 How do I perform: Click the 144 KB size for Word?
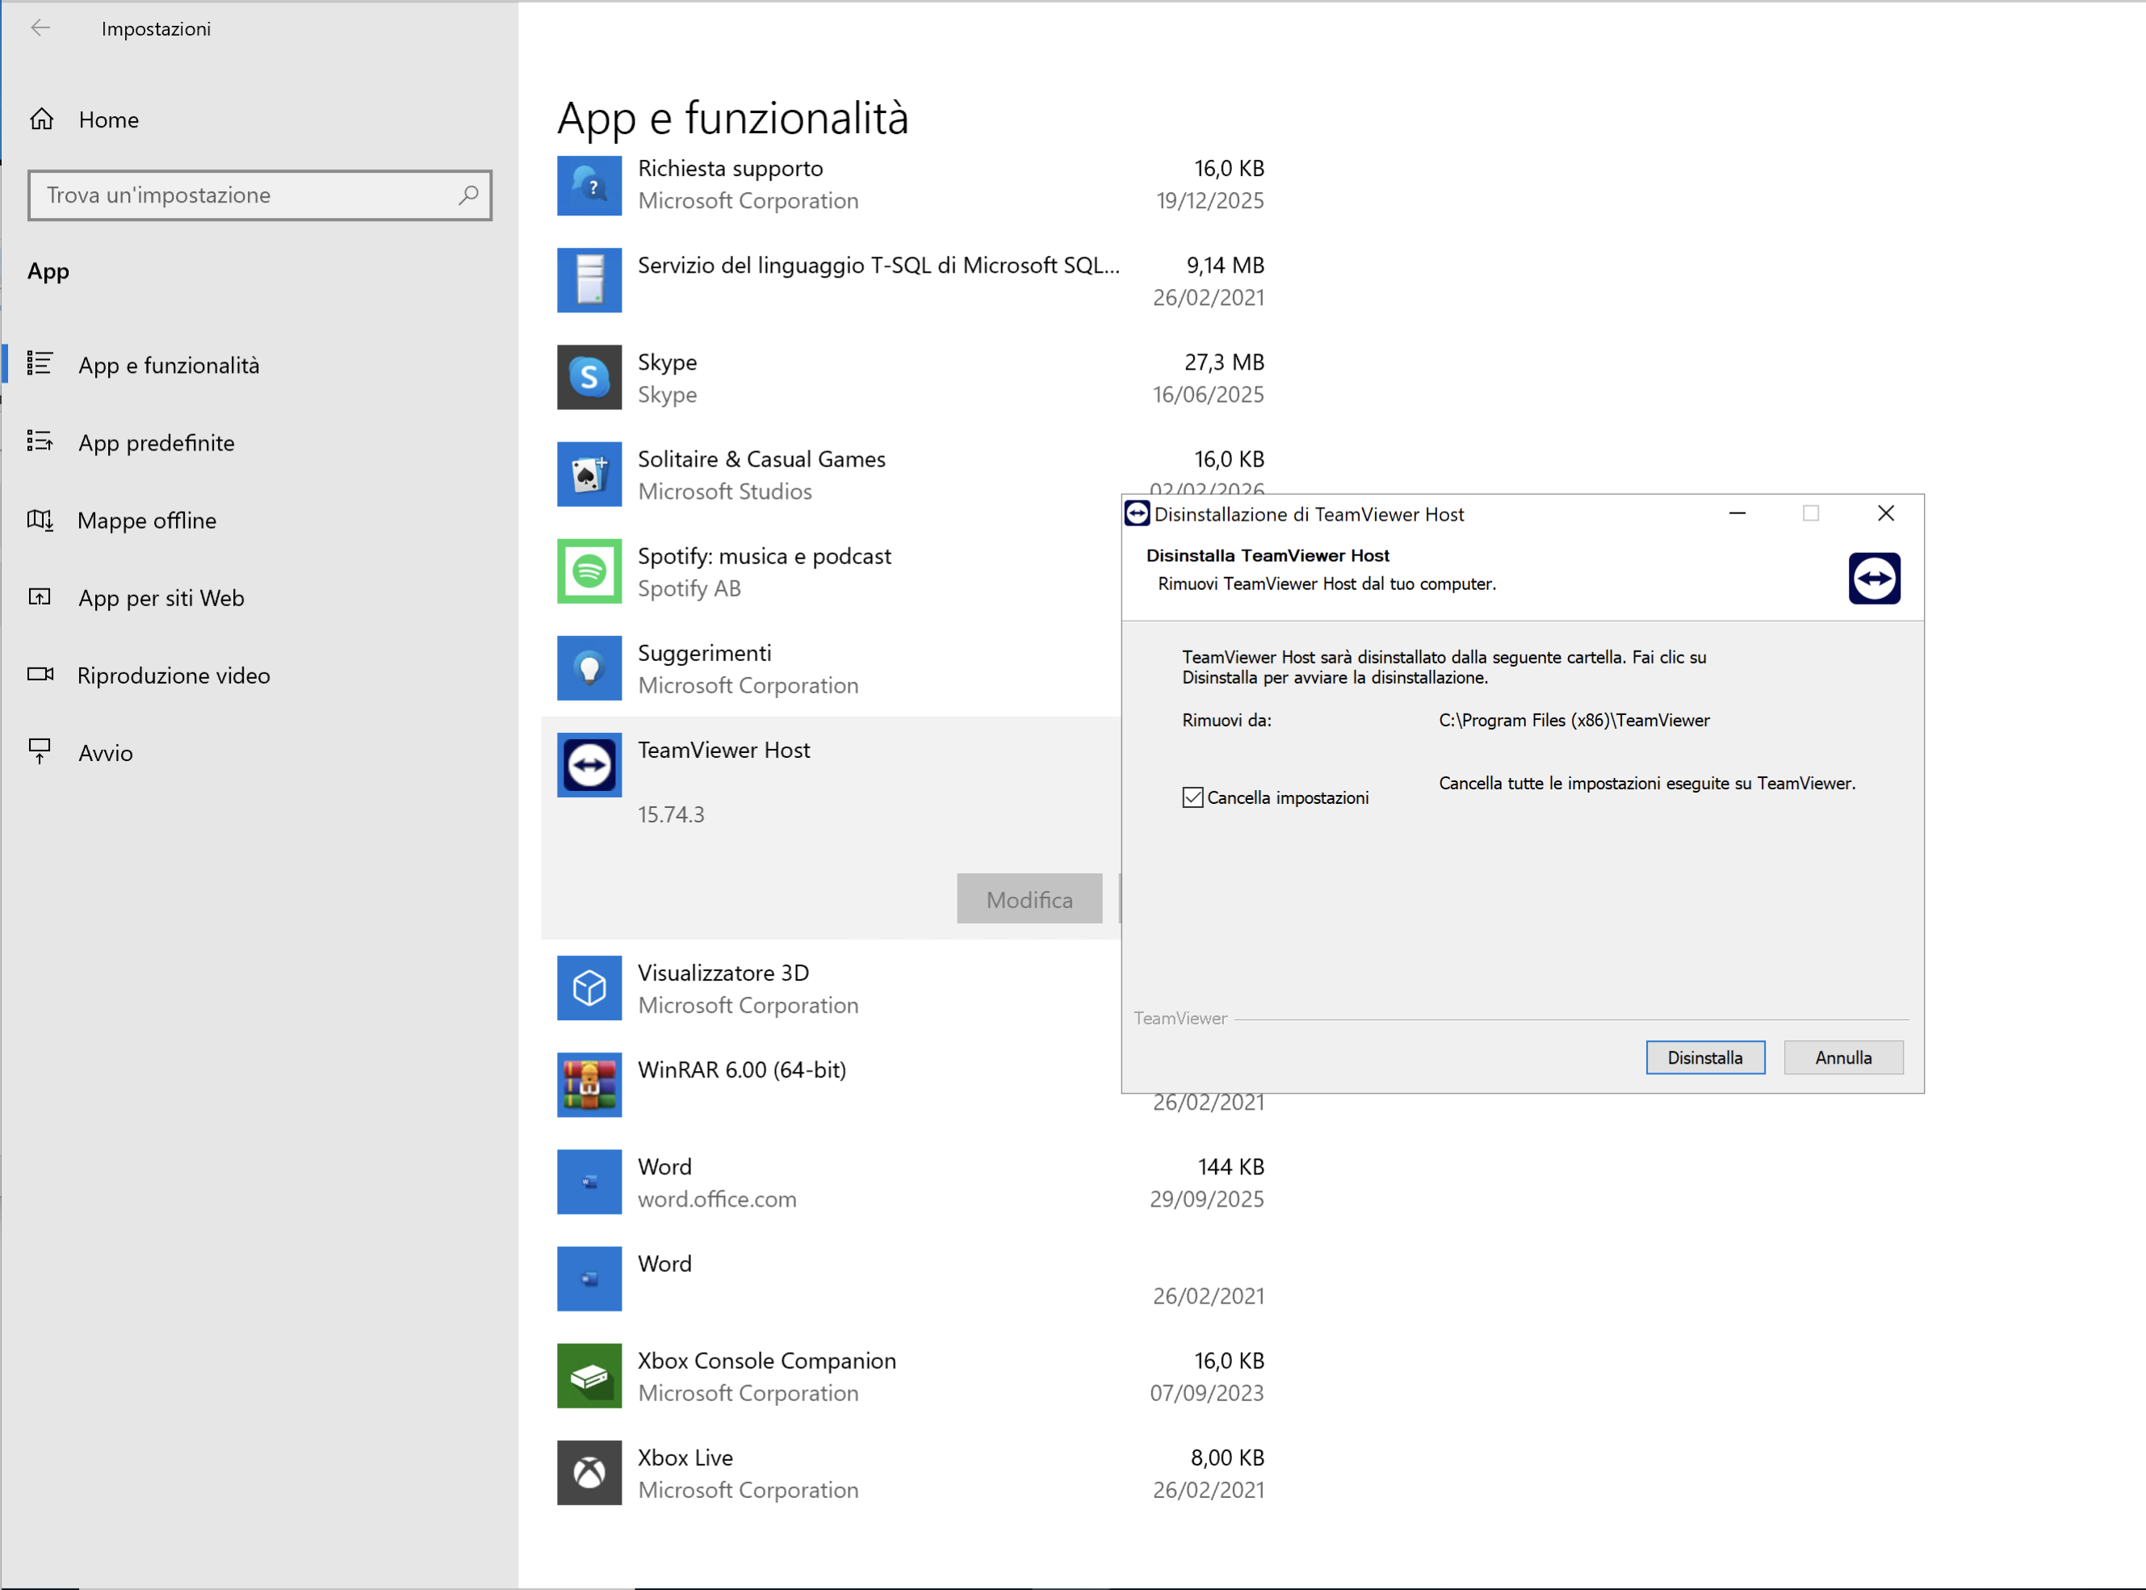click(x=1230, y=1167)
